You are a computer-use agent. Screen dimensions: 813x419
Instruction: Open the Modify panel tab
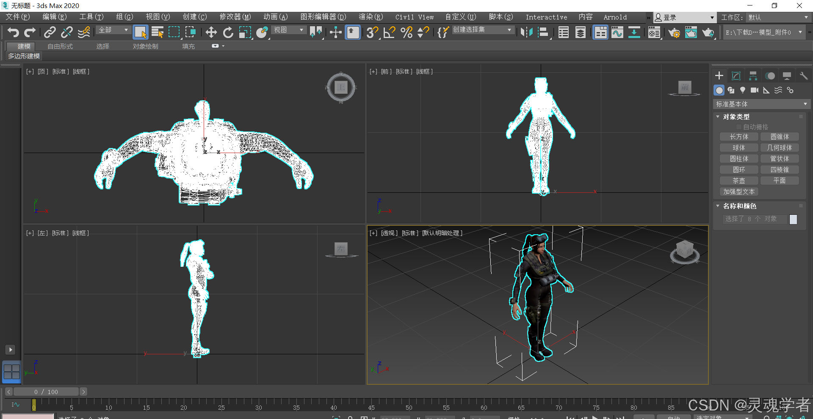click(x=736, y=76)
